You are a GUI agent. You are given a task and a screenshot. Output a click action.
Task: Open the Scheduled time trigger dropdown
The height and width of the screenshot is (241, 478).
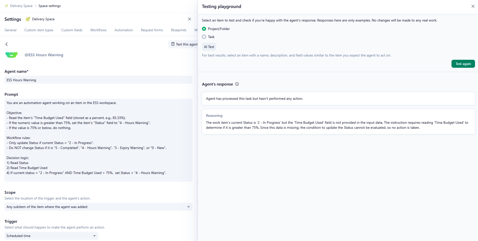[51, 236]
